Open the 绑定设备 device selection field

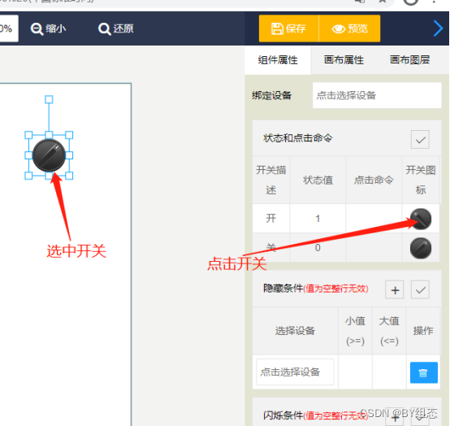point(377,95)
